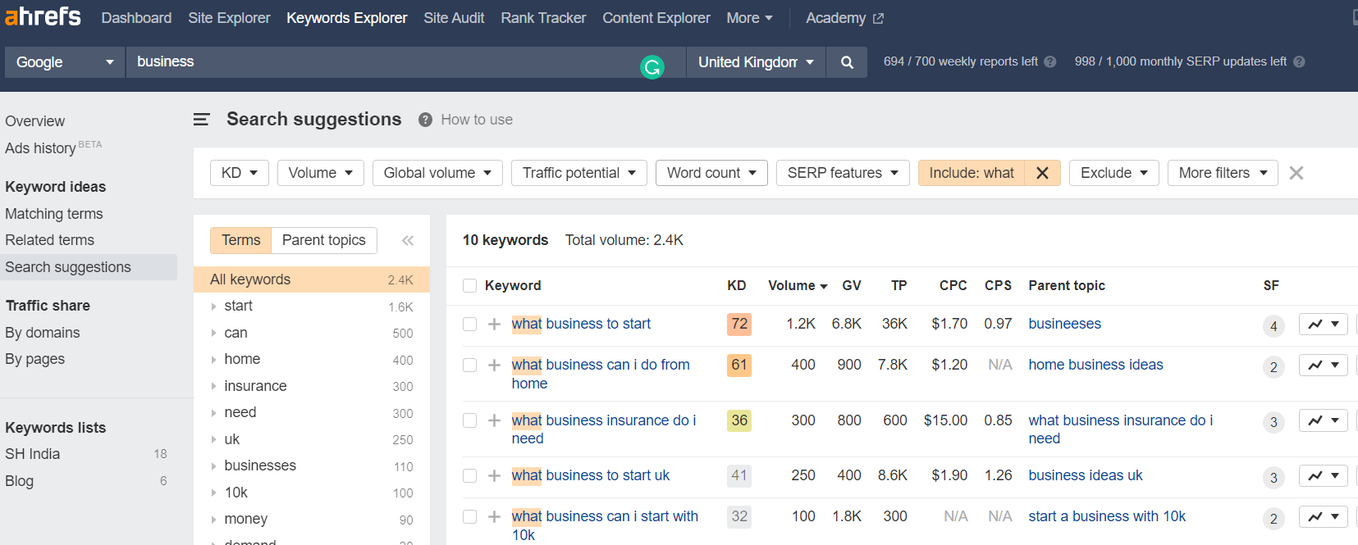Select the Terms tab
1358x545 pixels.
click(x=240, y=240)
